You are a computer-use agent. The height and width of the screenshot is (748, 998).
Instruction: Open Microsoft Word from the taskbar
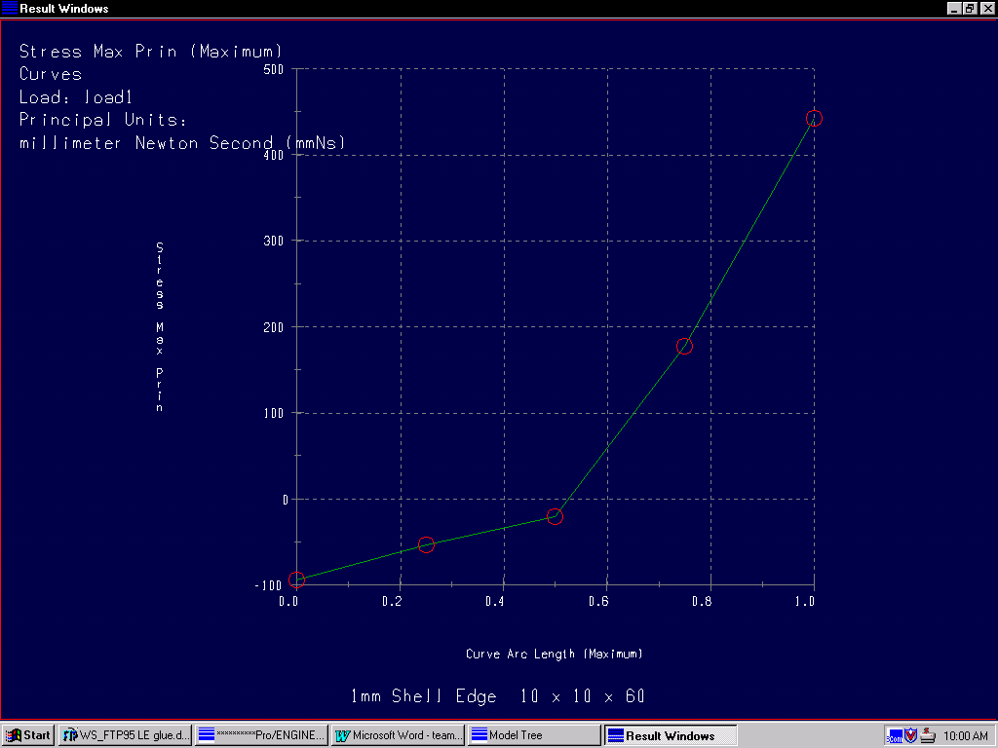tap(398, 735)
